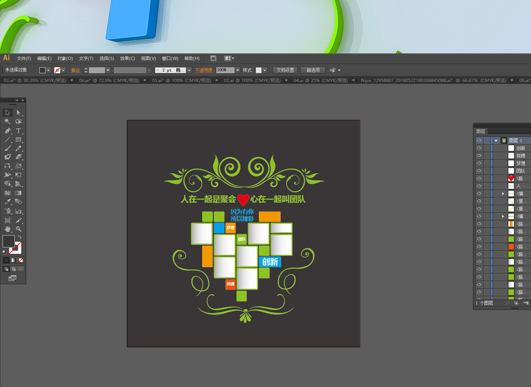
Task: Collapse the 图层 1 layer group
Action: click(x=496, y=141)
